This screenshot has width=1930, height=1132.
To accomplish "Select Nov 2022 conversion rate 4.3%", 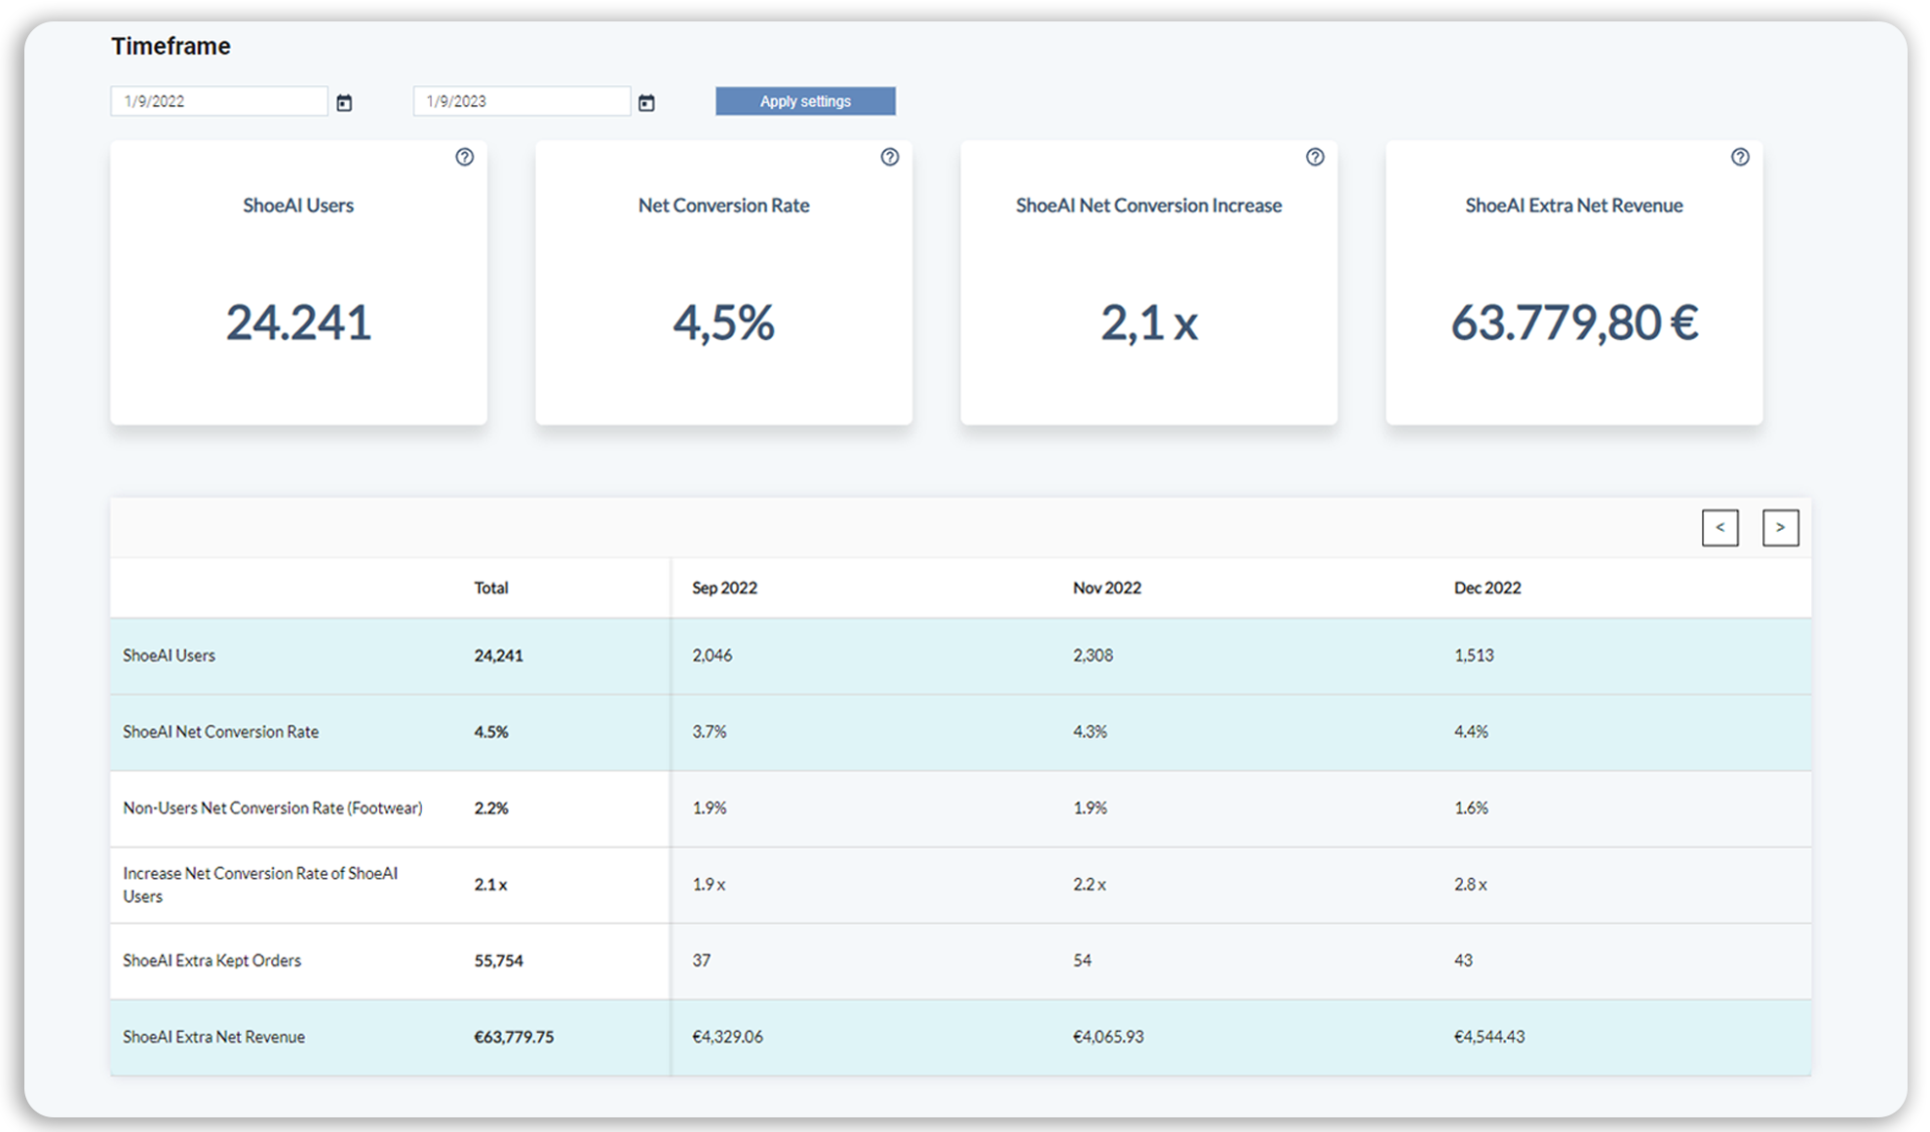I will point(1090,732).
